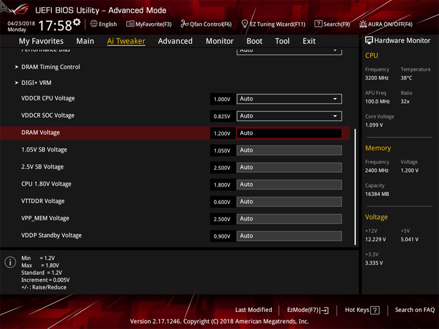
Task: Click Search on FAQ link
Action: [415, 310]
